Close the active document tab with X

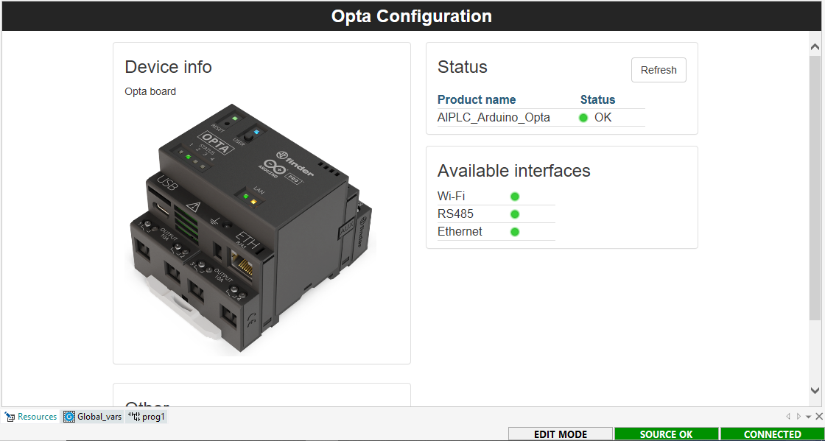point(819,417)
